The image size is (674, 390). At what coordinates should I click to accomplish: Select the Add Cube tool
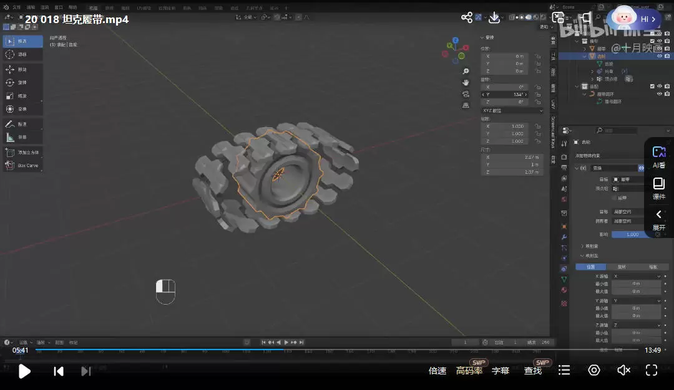[23, 152]
